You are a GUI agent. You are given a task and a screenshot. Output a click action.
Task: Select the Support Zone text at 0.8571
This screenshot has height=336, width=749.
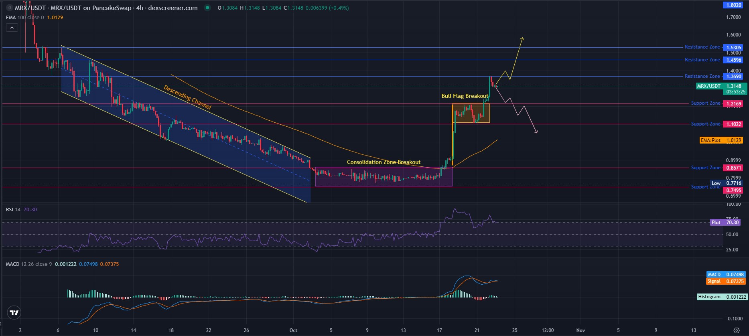pyautogui.click(x=705, y=168)
